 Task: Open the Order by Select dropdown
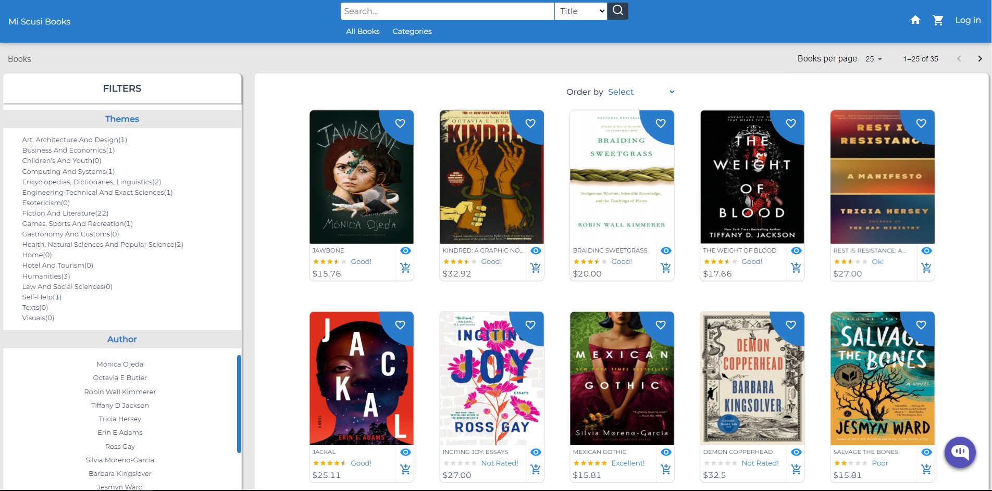[641, 92]
